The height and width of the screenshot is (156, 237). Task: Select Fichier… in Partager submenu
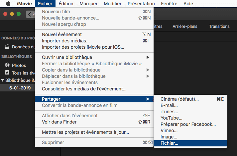pyautogui.click(x=190, y=143)
